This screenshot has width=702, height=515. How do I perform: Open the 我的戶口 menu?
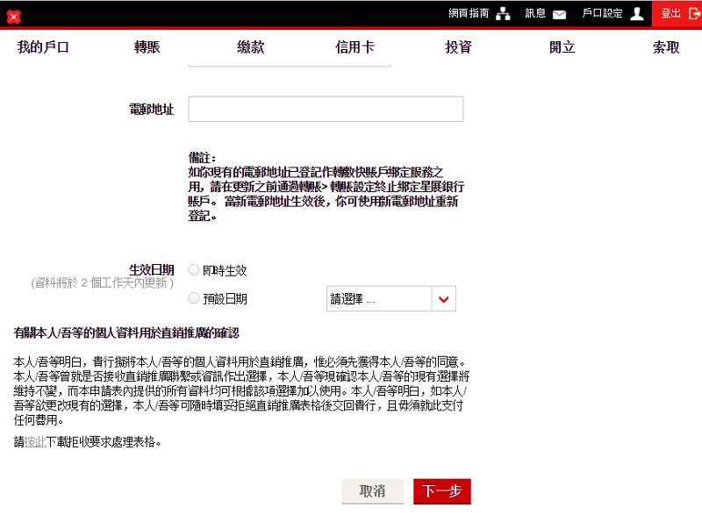43,47
